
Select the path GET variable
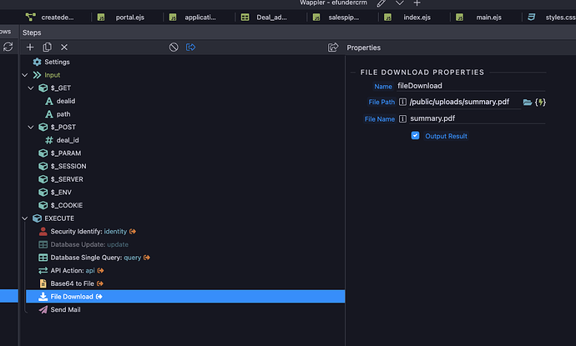(x=63, y=114)
